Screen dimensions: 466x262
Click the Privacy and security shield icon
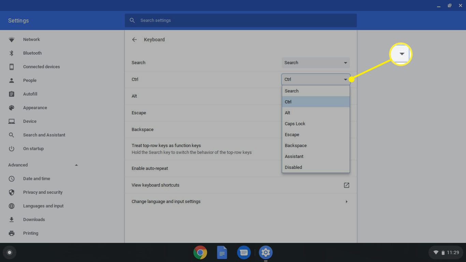(x=12, y=192)
